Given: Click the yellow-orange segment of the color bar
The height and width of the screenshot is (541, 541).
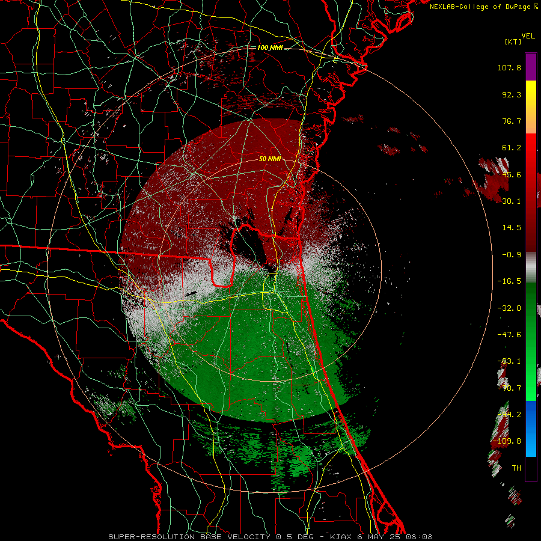Looking at the screenshot, I should click(531, 107).
